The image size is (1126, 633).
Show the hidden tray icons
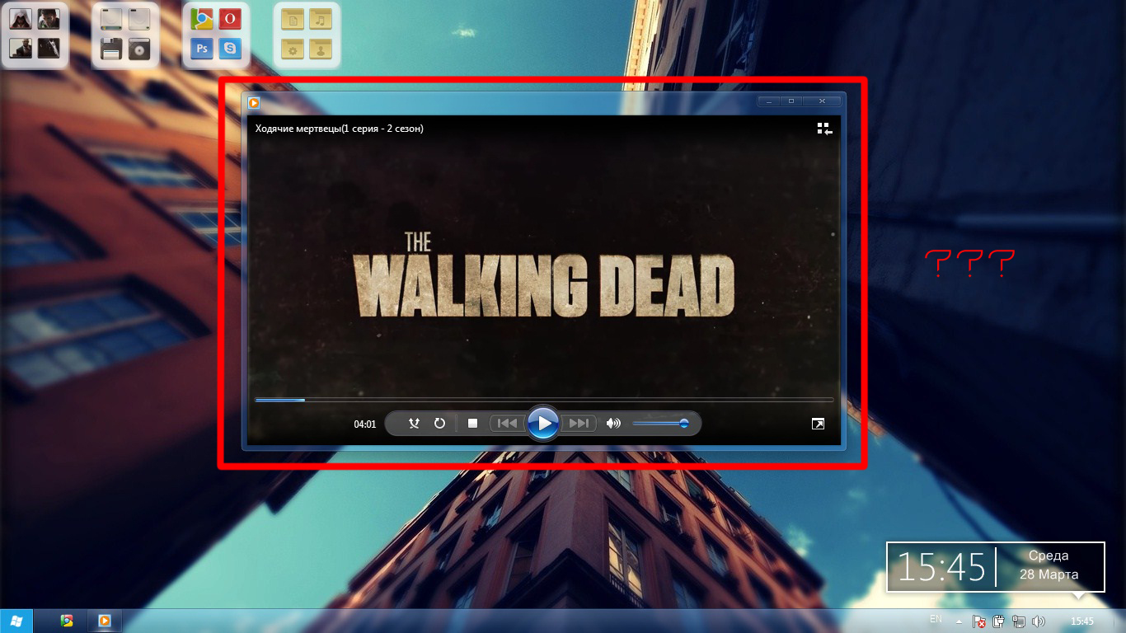(x=959, y=621)
